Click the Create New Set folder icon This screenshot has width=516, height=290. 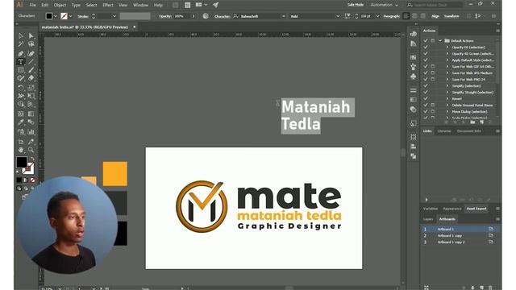472,122
